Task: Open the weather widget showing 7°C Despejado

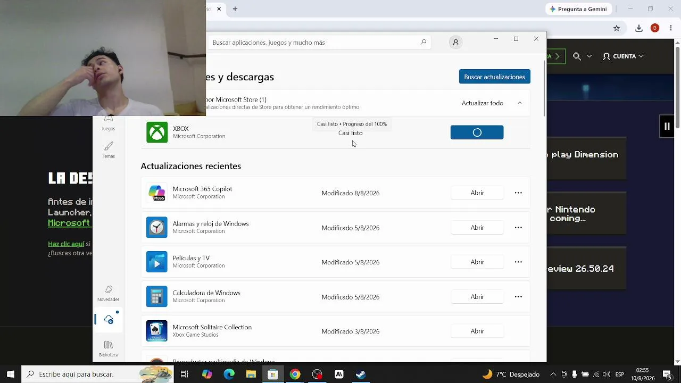Action: click(511, 374)
